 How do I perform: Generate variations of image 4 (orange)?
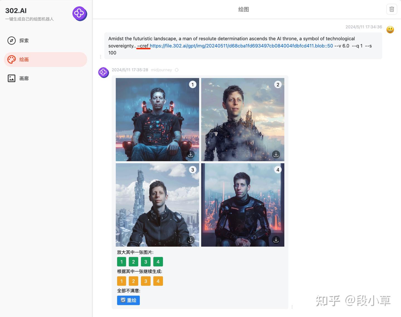[x=158, y=281]
